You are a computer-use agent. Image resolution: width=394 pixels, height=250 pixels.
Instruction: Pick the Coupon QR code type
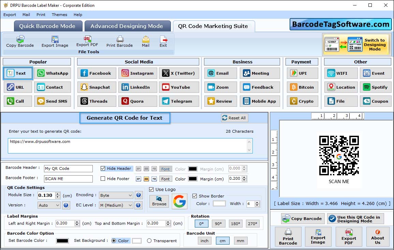tap(376, 101)
